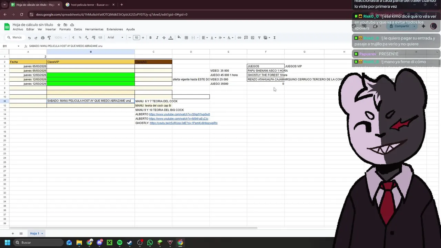Increase decimal places icon
441x248 pixels.
(x=93, y=38)
